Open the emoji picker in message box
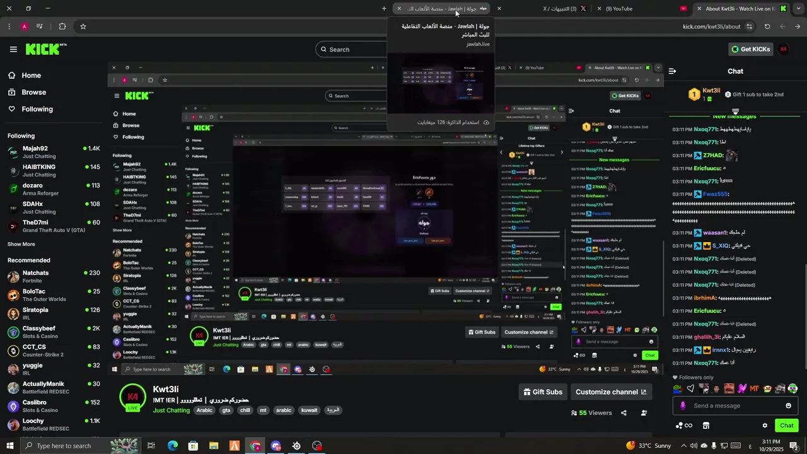807x454 pixels. [x=788, y=405]
